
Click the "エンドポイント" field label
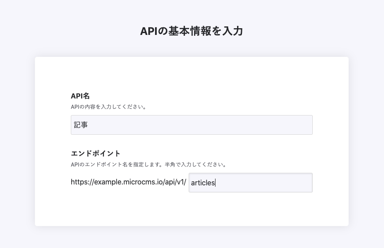pos(95,154)
